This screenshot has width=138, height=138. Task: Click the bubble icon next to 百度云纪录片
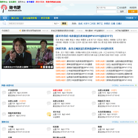49,103
